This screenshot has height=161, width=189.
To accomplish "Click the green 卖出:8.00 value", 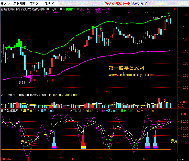I will pos(72,9).
